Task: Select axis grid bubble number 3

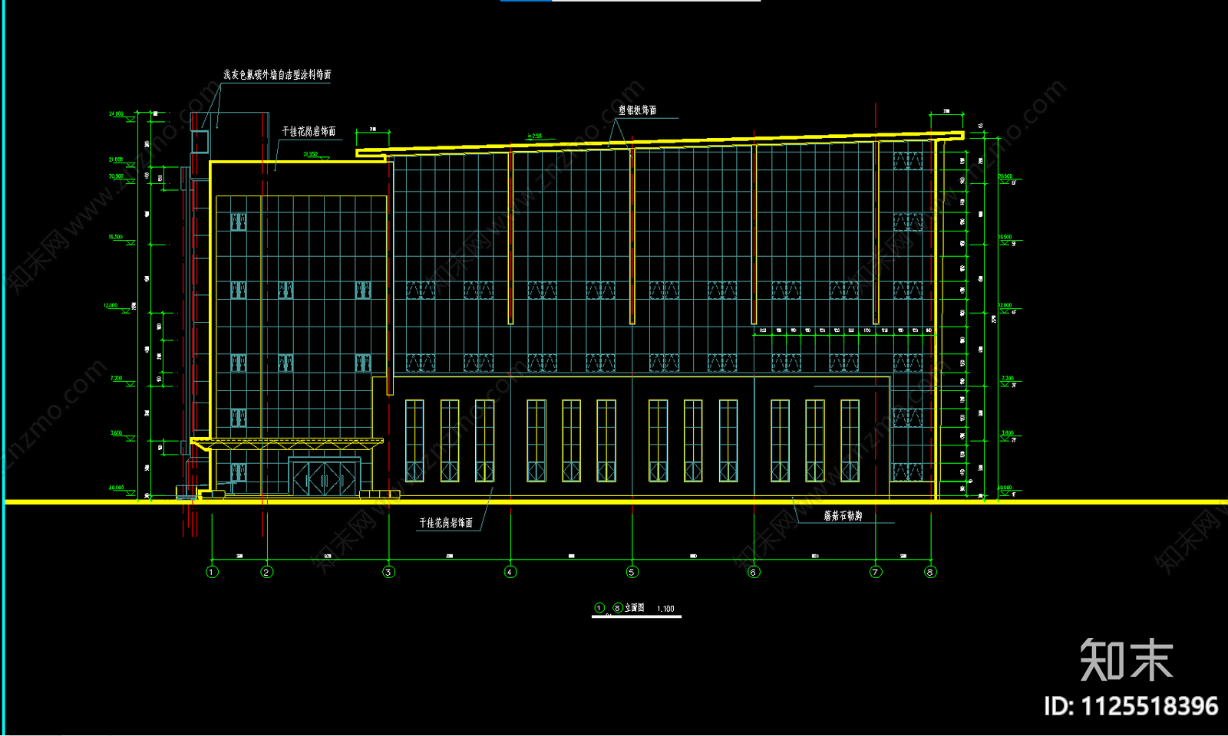Action: tap(388, 572)
